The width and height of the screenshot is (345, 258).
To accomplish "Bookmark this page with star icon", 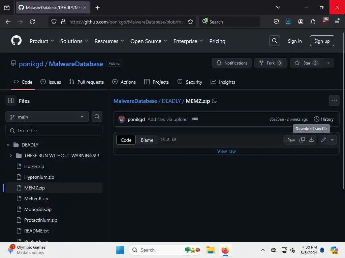I will pyautogui.click(x=190, y=22).
